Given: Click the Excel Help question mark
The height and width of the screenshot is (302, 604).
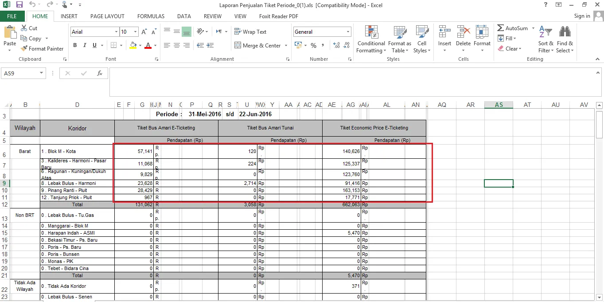Looking at the screenshot, I should (x=546, y=5).
